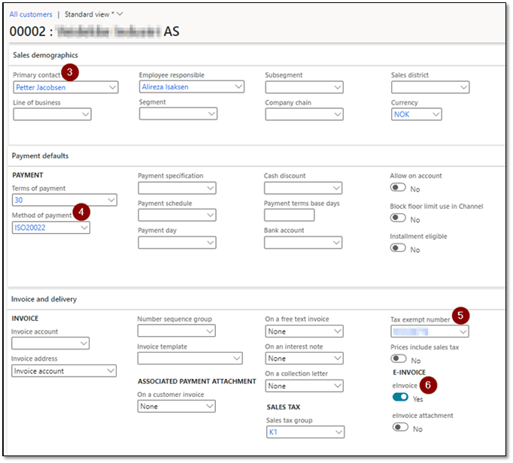Collapse the Payment defaults section header

tap(40, 156)
